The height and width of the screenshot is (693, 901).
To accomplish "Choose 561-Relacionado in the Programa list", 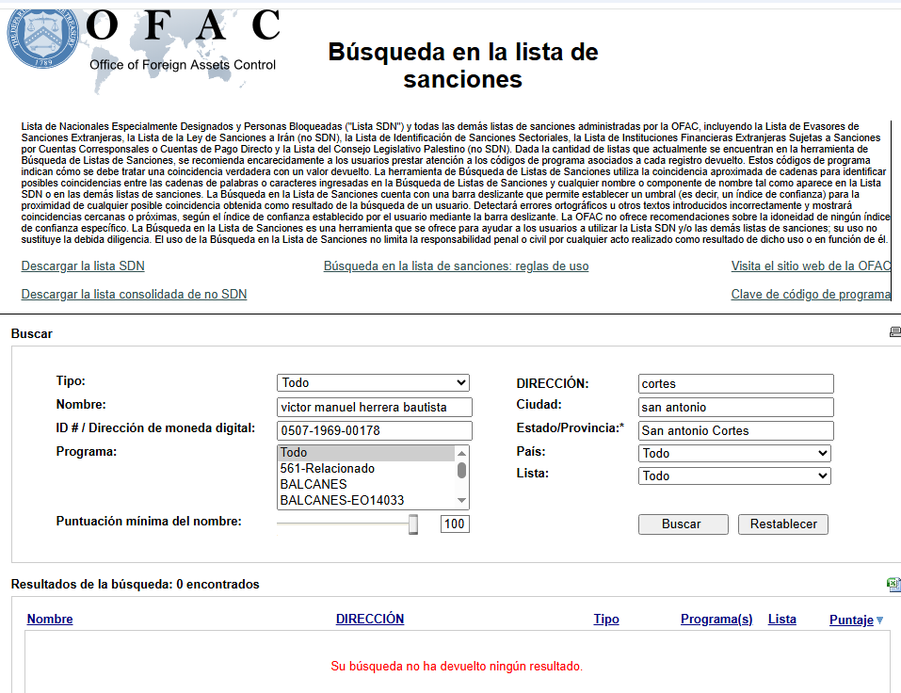I will pyautogui.click(x=327, y=468).
